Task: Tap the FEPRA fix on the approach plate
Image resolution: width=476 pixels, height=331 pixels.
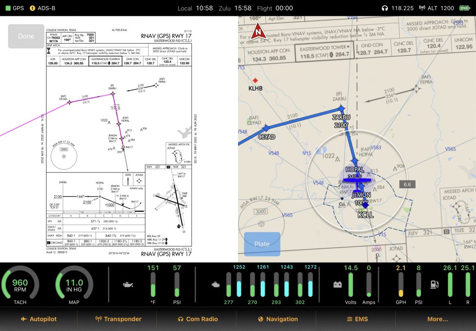Action: pyautogui.click(x=156, y=86)
